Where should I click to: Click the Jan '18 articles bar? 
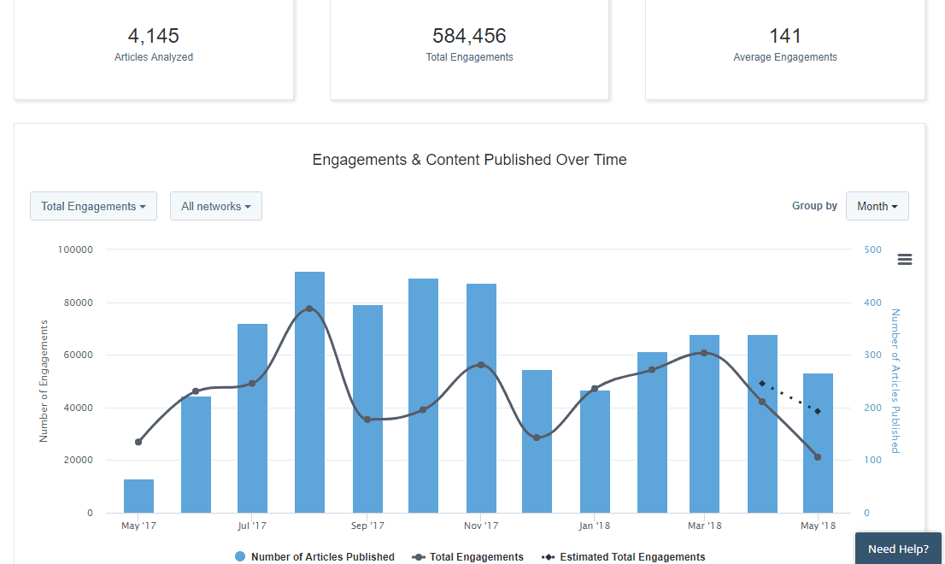tap(595, 452)
